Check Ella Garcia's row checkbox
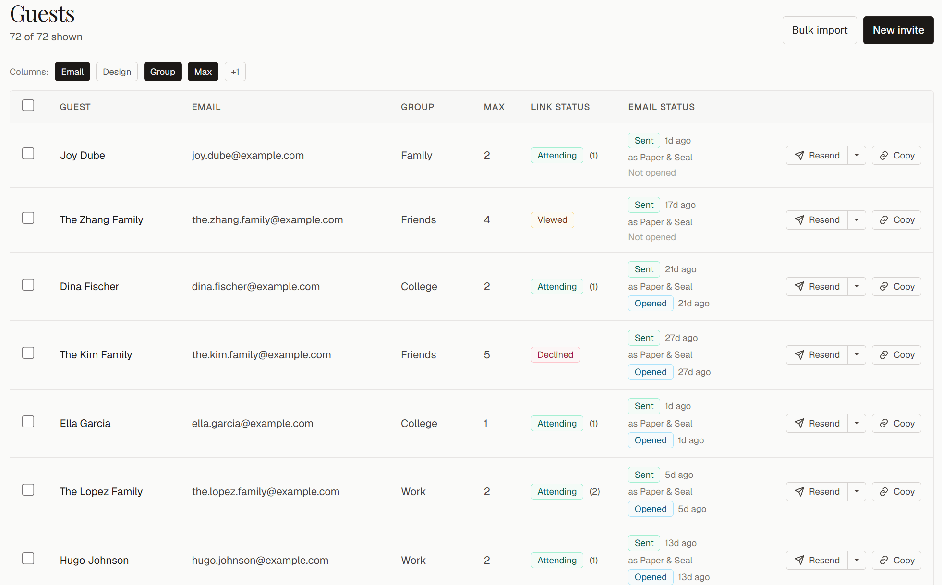 [28, 422]
